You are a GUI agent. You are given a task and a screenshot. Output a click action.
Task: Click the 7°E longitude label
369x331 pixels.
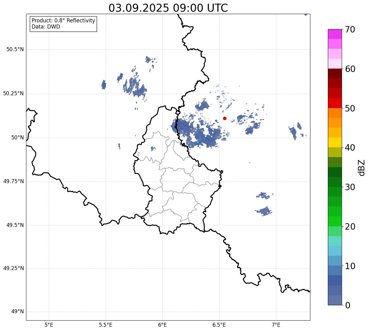pos(276,325)
